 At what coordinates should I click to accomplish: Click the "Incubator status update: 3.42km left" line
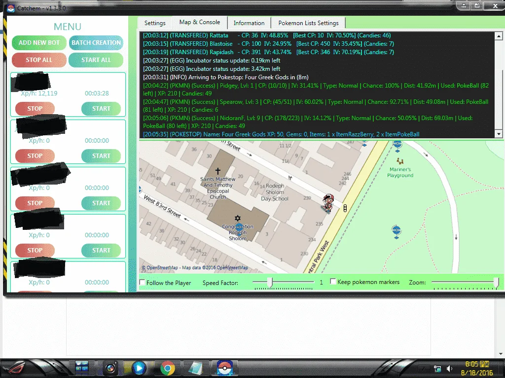pos(212,69)
